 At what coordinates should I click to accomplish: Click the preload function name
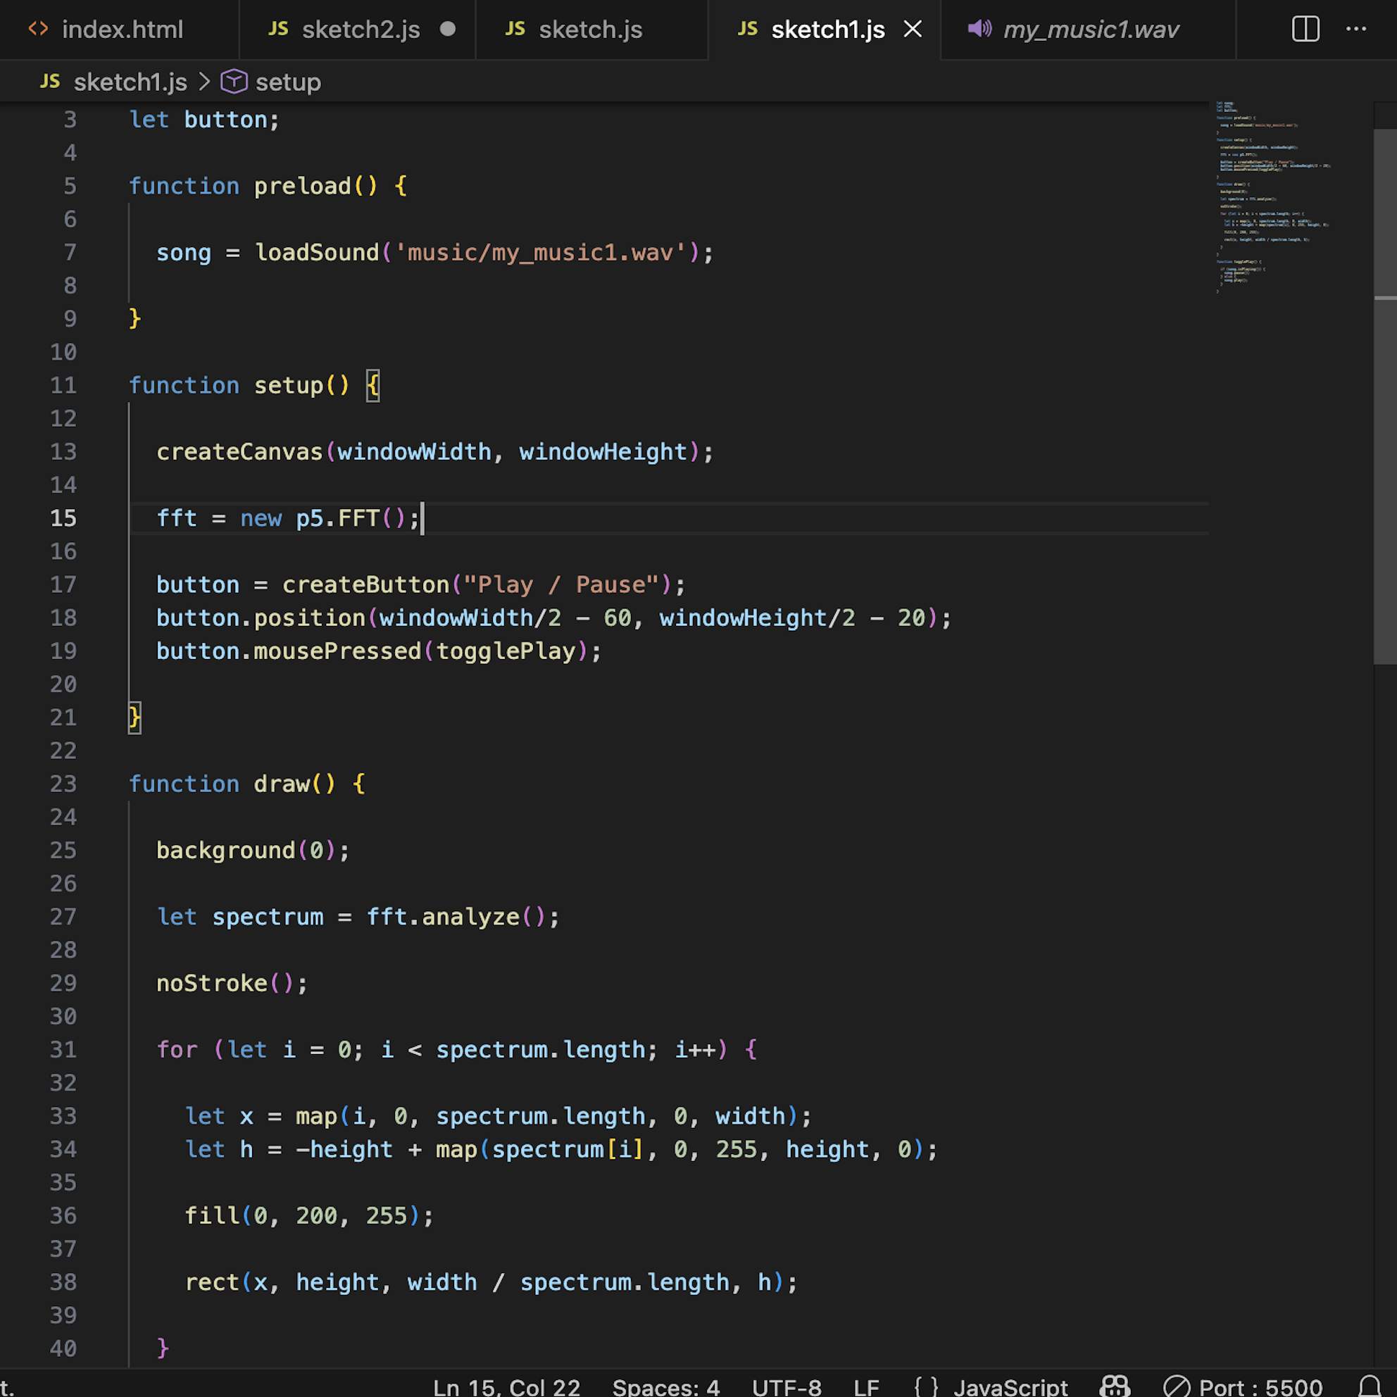pyautogui.click(x=302, y=187)
